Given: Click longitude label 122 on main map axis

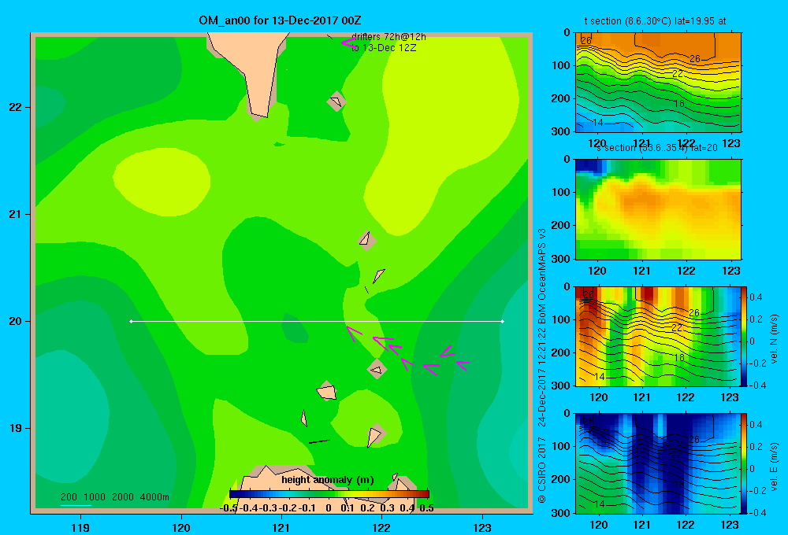Looking at the screenshot, I should (x=381, y=527).
